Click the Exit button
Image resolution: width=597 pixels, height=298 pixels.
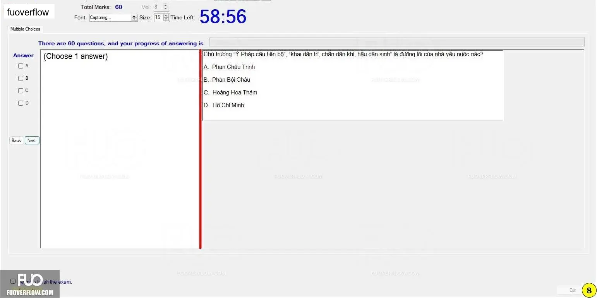click(x=572, y=290)
